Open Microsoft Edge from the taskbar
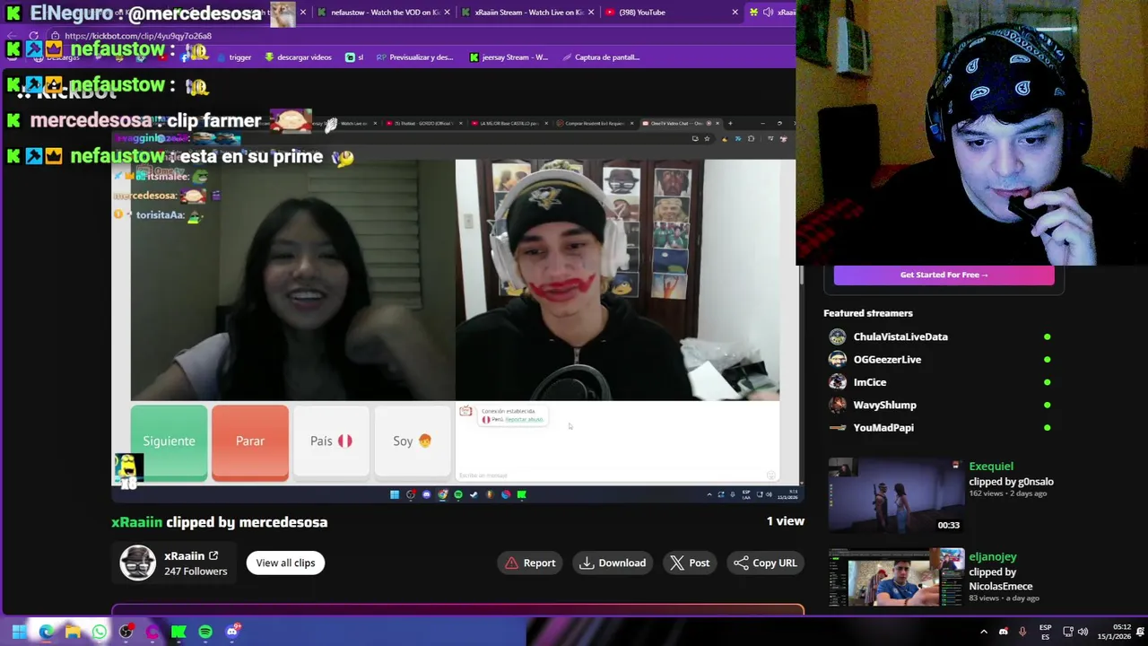 point(46,632)
